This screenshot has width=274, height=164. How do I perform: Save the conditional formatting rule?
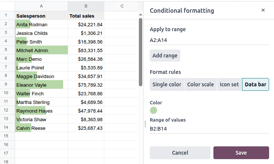click(x=241, y=153)
